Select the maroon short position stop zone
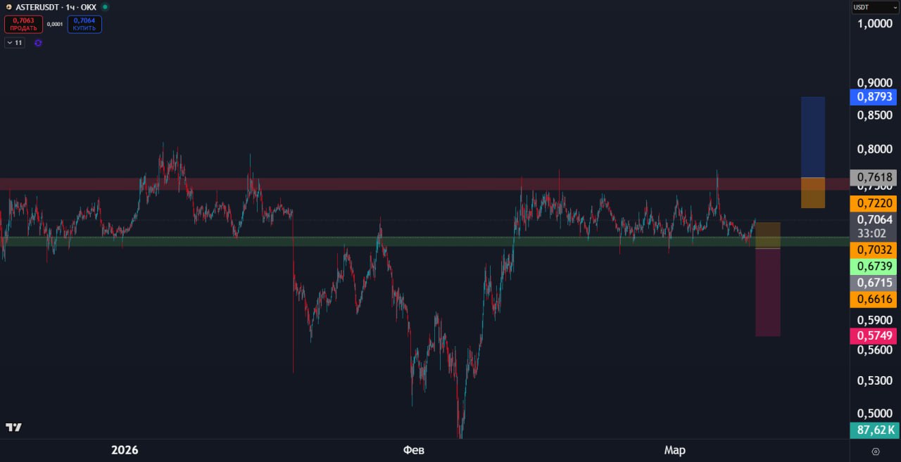 tap(767, 293)
